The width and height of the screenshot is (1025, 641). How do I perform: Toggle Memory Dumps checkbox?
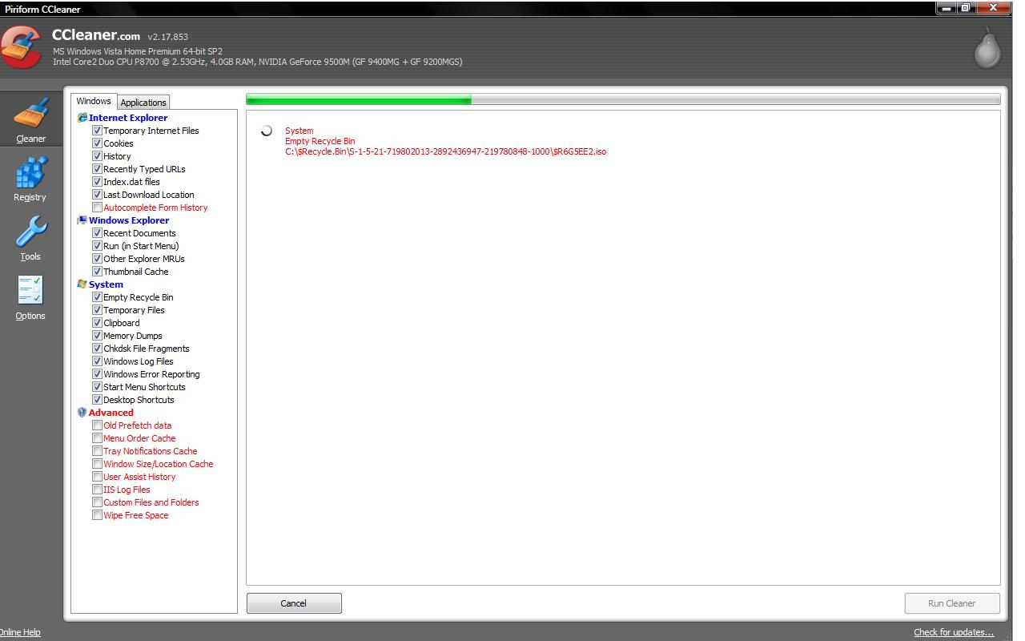click(97, 336)
